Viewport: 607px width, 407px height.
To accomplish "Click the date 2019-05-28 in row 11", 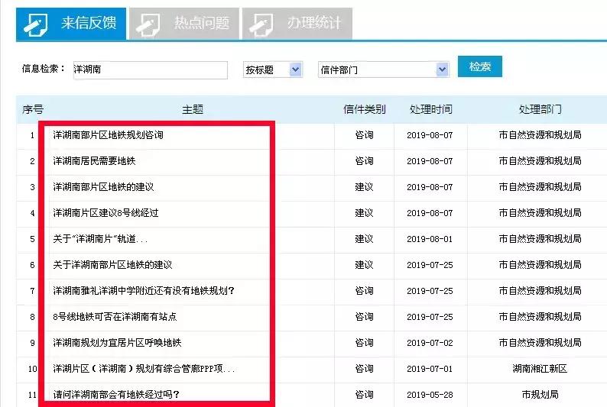I will (430, 394).
